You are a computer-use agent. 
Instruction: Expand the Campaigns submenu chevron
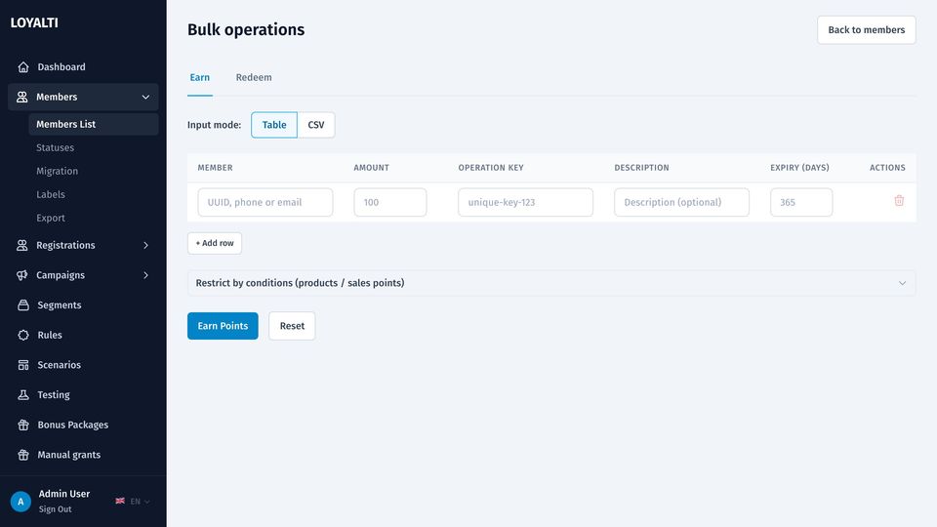tap(145, 275)
